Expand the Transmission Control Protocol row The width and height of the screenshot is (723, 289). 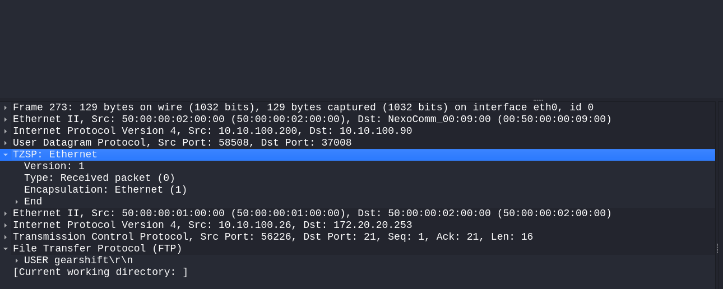point(6,237)
